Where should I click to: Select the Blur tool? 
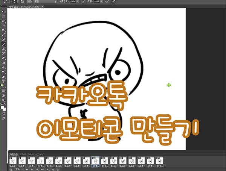pos(3,67)
